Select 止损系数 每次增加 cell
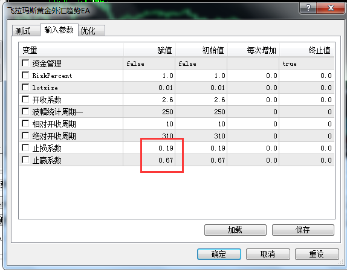Screen dimensions: 347x272 coord(253,148)
